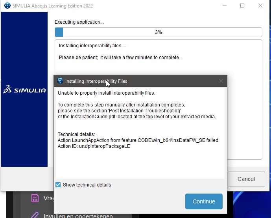Click the 'Action ID: unzipInteropPackageLE' line
The height and width of the screenshot is (218, 271).
point(94,146)
